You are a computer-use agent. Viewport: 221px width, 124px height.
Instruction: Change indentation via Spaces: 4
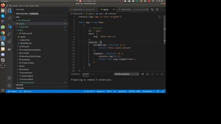click(x=100, y=91)
